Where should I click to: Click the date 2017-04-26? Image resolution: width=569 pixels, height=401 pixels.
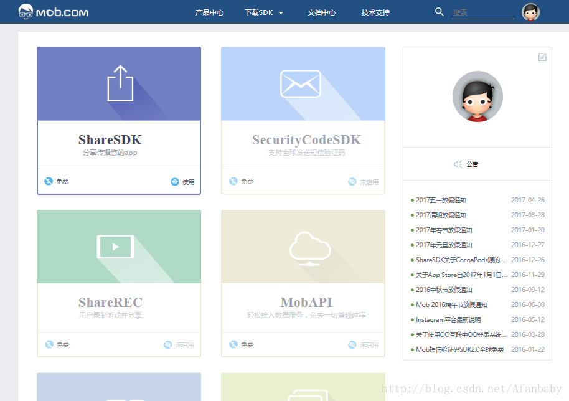[528, 200]
